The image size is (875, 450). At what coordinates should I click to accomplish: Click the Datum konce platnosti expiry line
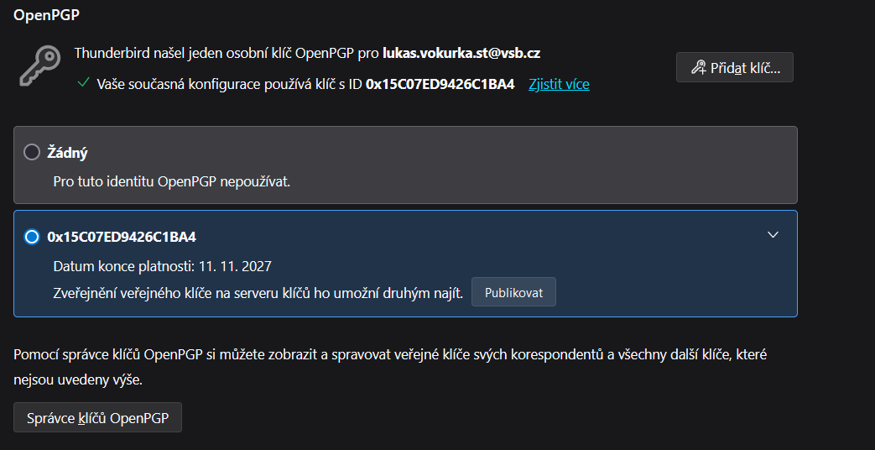point(163,266)
